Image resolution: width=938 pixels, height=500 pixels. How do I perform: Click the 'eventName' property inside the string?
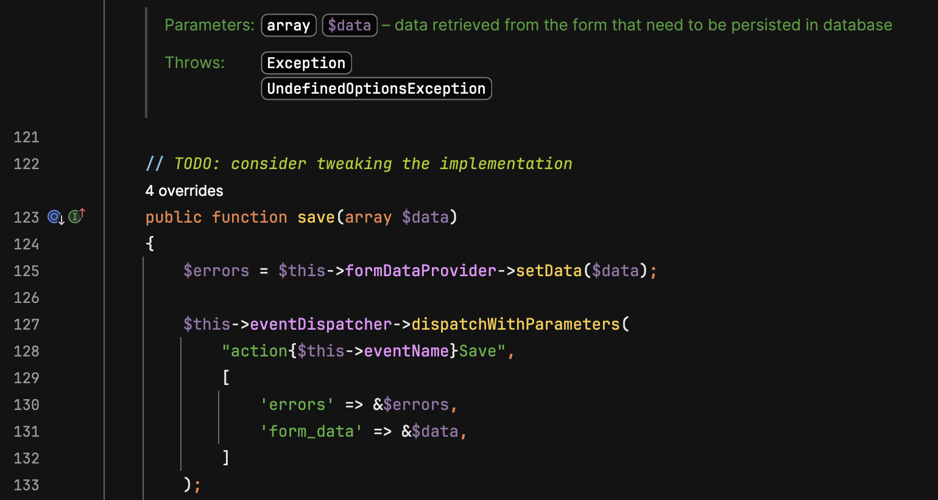[x=406, y=352]
